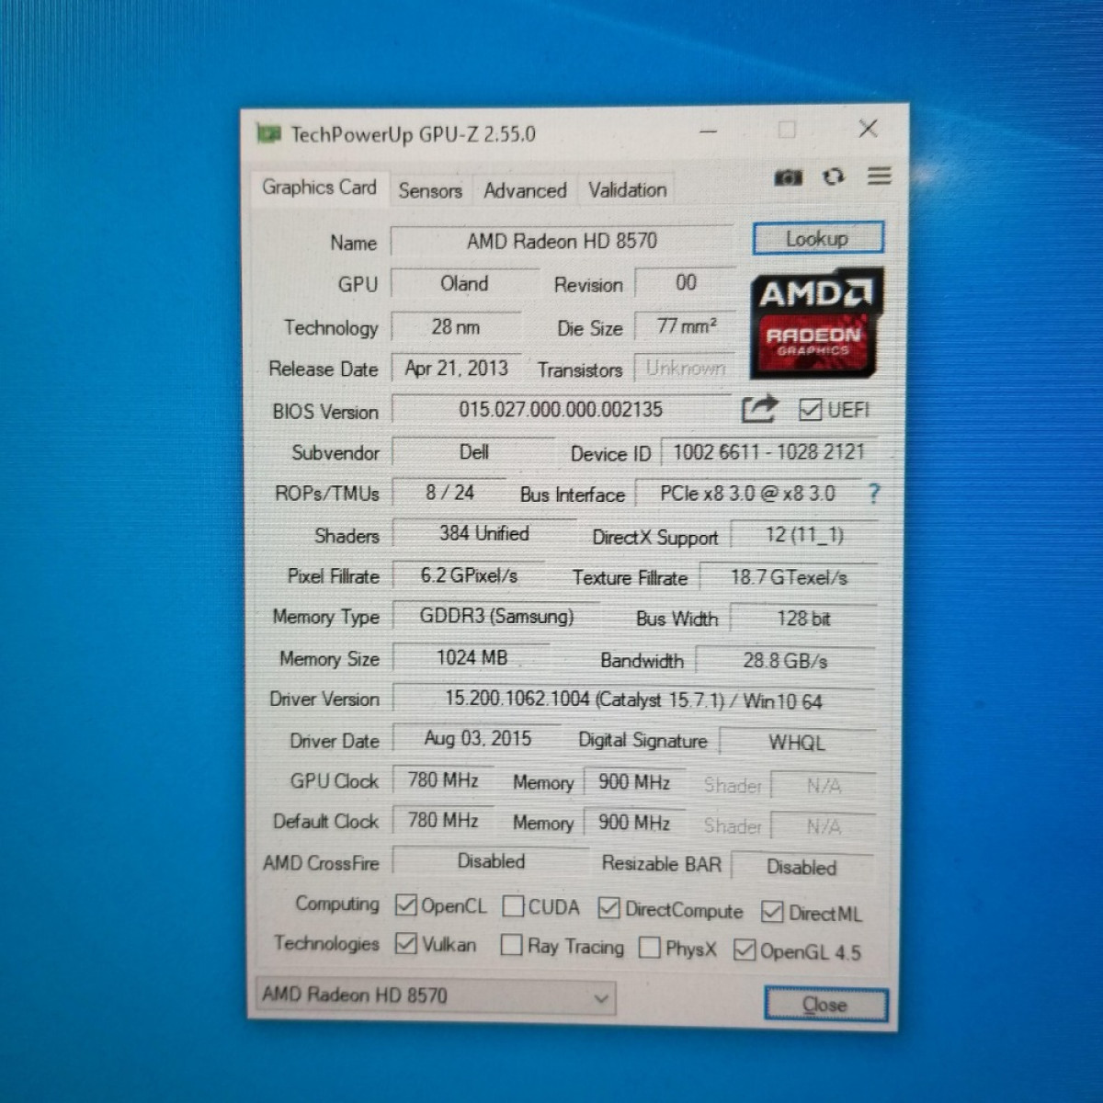Click the Texture Fillrate value 18.7 GTexel/s
Viewport: 1103px width, 1103px height.
789,577
